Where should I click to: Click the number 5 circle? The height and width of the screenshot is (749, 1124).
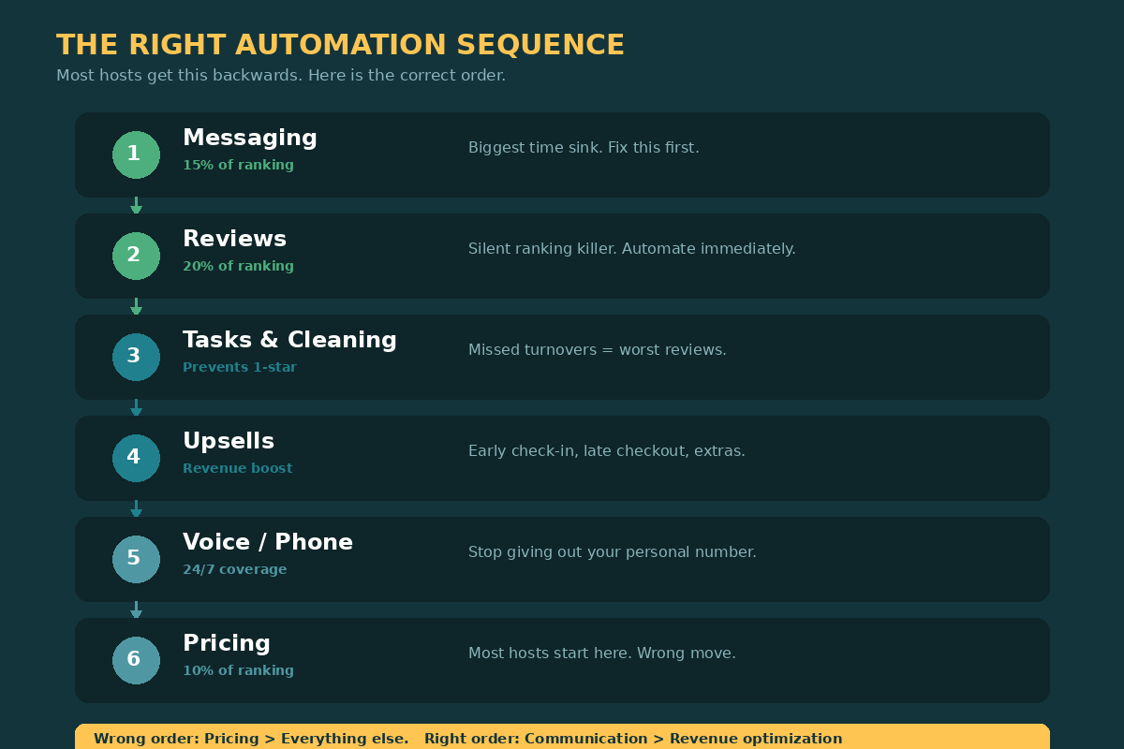tap(136, 559)
